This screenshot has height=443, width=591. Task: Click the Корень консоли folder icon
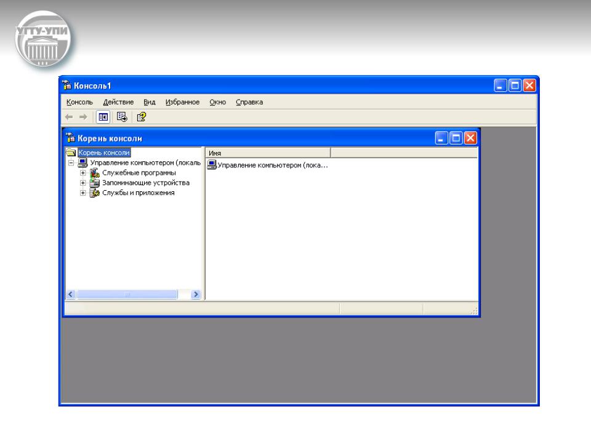71,153
